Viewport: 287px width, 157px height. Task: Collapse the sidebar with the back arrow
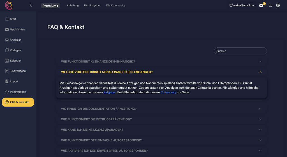coord(31,5)
